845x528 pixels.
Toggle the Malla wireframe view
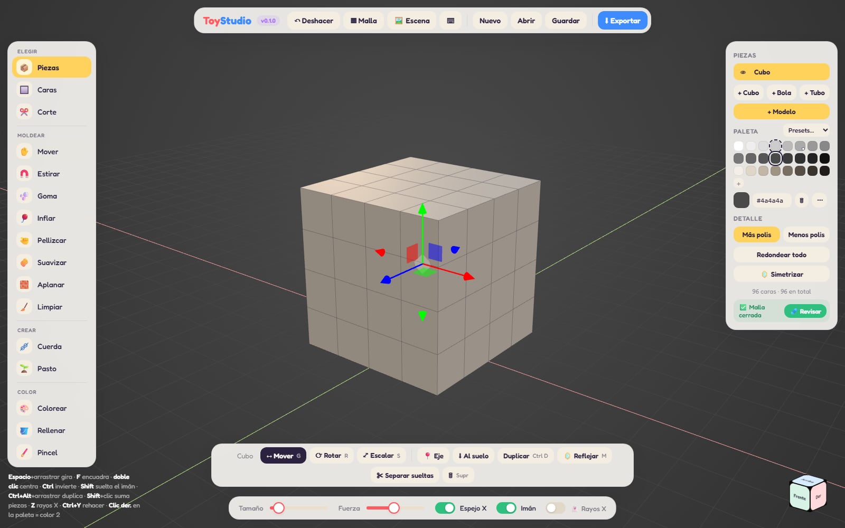364,21
